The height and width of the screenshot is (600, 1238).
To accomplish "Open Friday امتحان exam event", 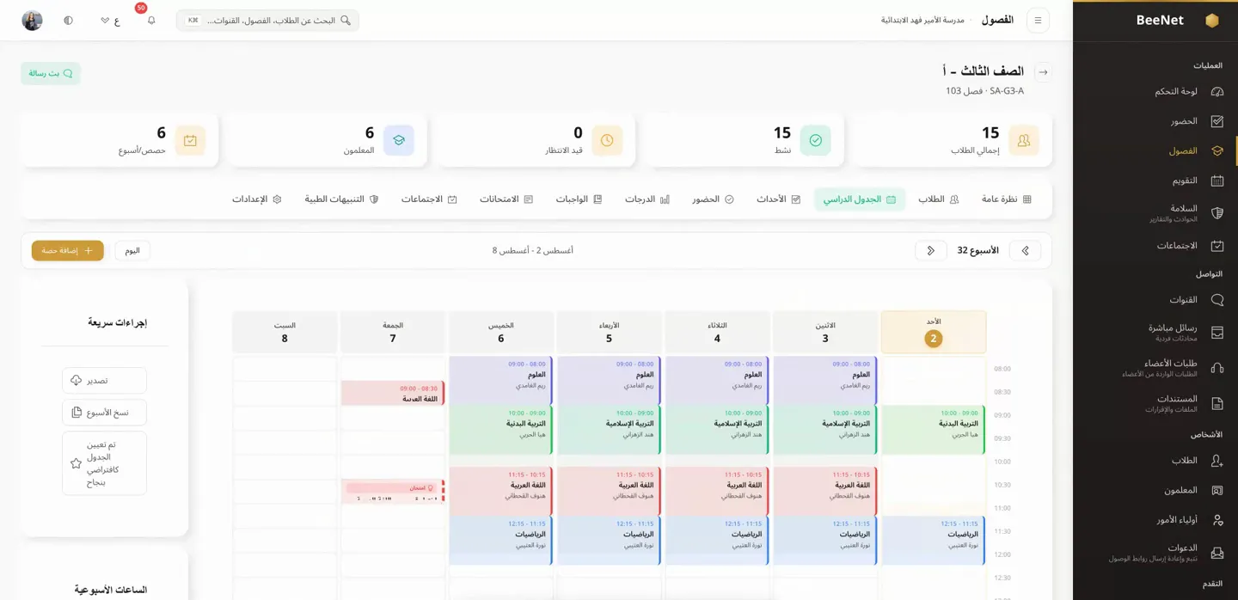I will click(393, 492).
